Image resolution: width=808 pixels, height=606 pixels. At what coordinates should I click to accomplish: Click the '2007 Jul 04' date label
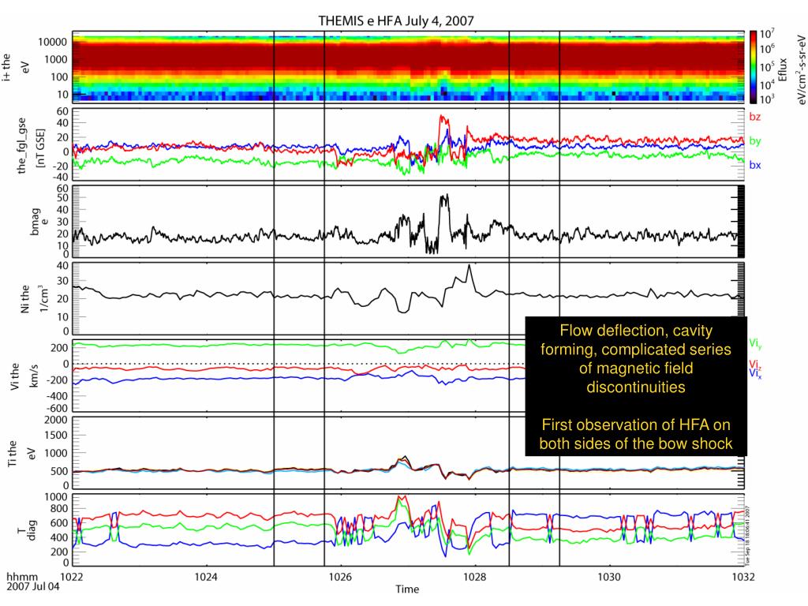point(33,586)
